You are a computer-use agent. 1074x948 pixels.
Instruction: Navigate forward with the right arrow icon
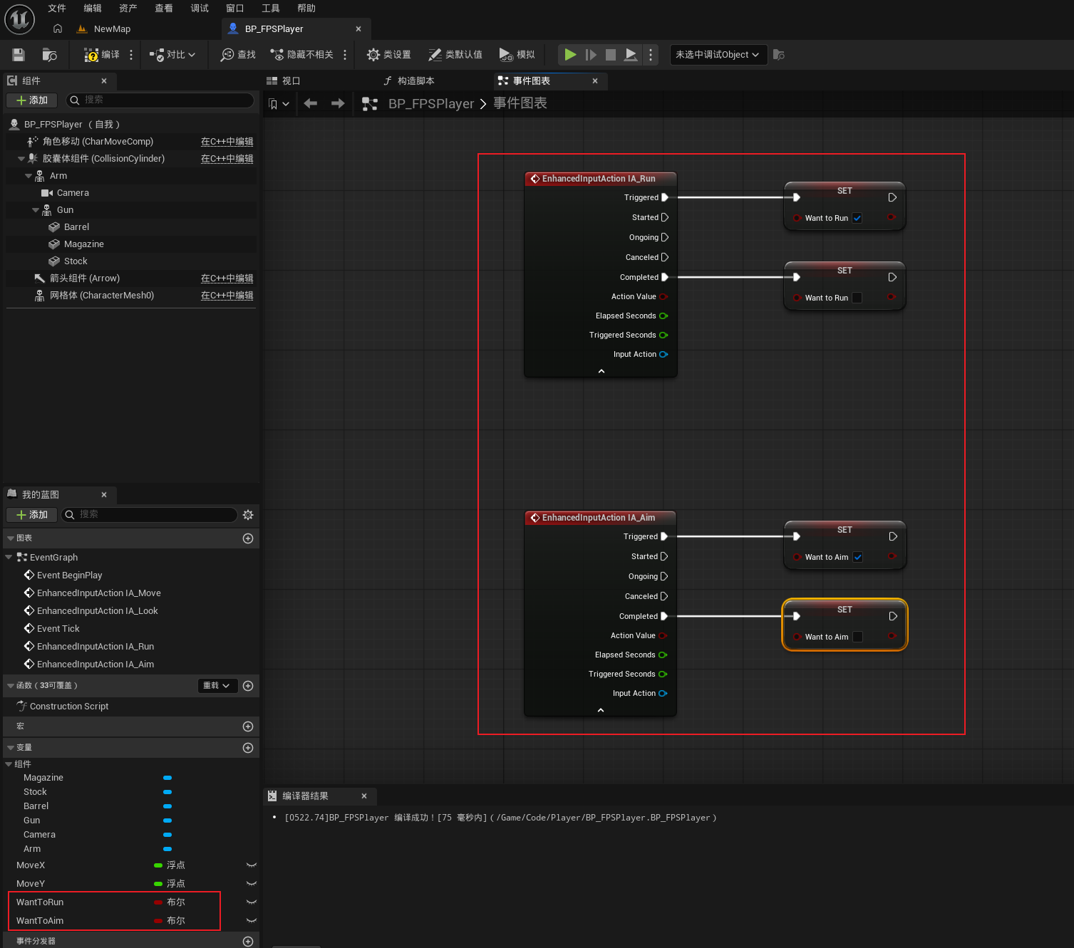coord(338,104)
